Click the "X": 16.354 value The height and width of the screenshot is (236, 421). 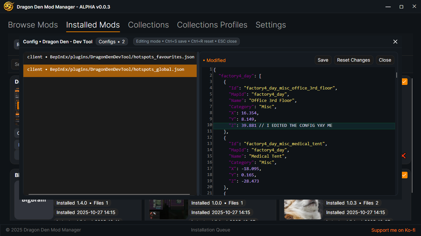tap(249, 113)
